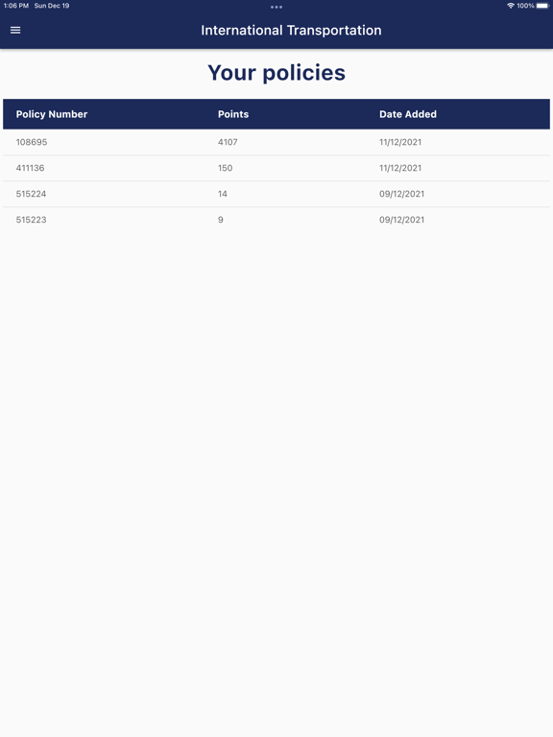This screenshot has height=737, width=553.
Task: Click the Your policies heading
Action: (x=276, y=73)
